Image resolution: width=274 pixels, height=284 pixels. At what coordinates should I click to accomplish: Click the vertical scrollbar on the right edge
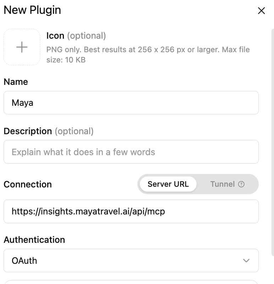click(x=273, y=142)
